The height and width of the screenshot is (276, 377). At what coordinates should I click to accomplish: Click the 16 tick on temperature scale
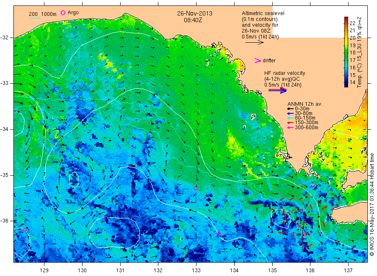pyautogui.click(x=352, y=67)
